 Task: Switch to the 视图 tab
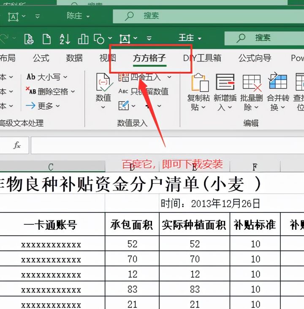coord(108,58)
